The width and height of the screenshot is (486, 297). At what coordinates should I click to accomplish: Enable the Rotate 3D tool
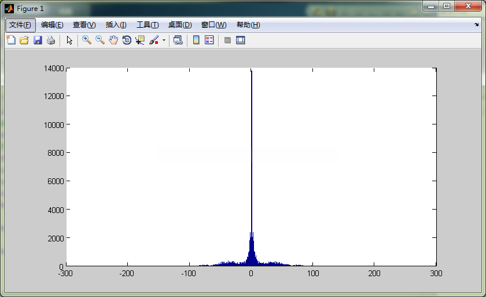click(x=127, y=40)
